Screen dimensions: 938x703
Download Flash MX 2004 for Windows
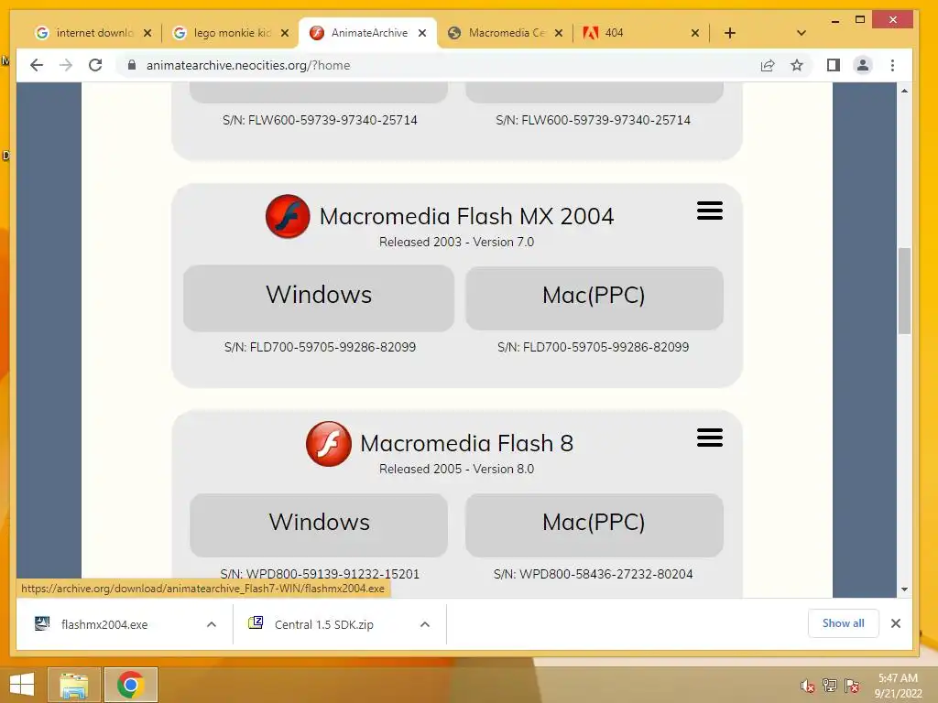tap(319, 298)
